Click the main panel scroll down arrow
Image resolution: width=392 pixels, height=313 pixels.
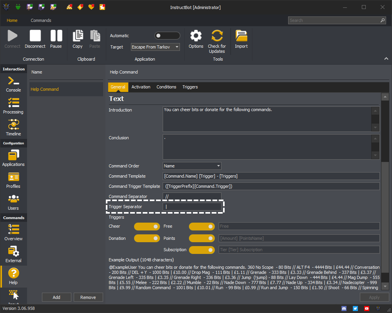point(385,286)
